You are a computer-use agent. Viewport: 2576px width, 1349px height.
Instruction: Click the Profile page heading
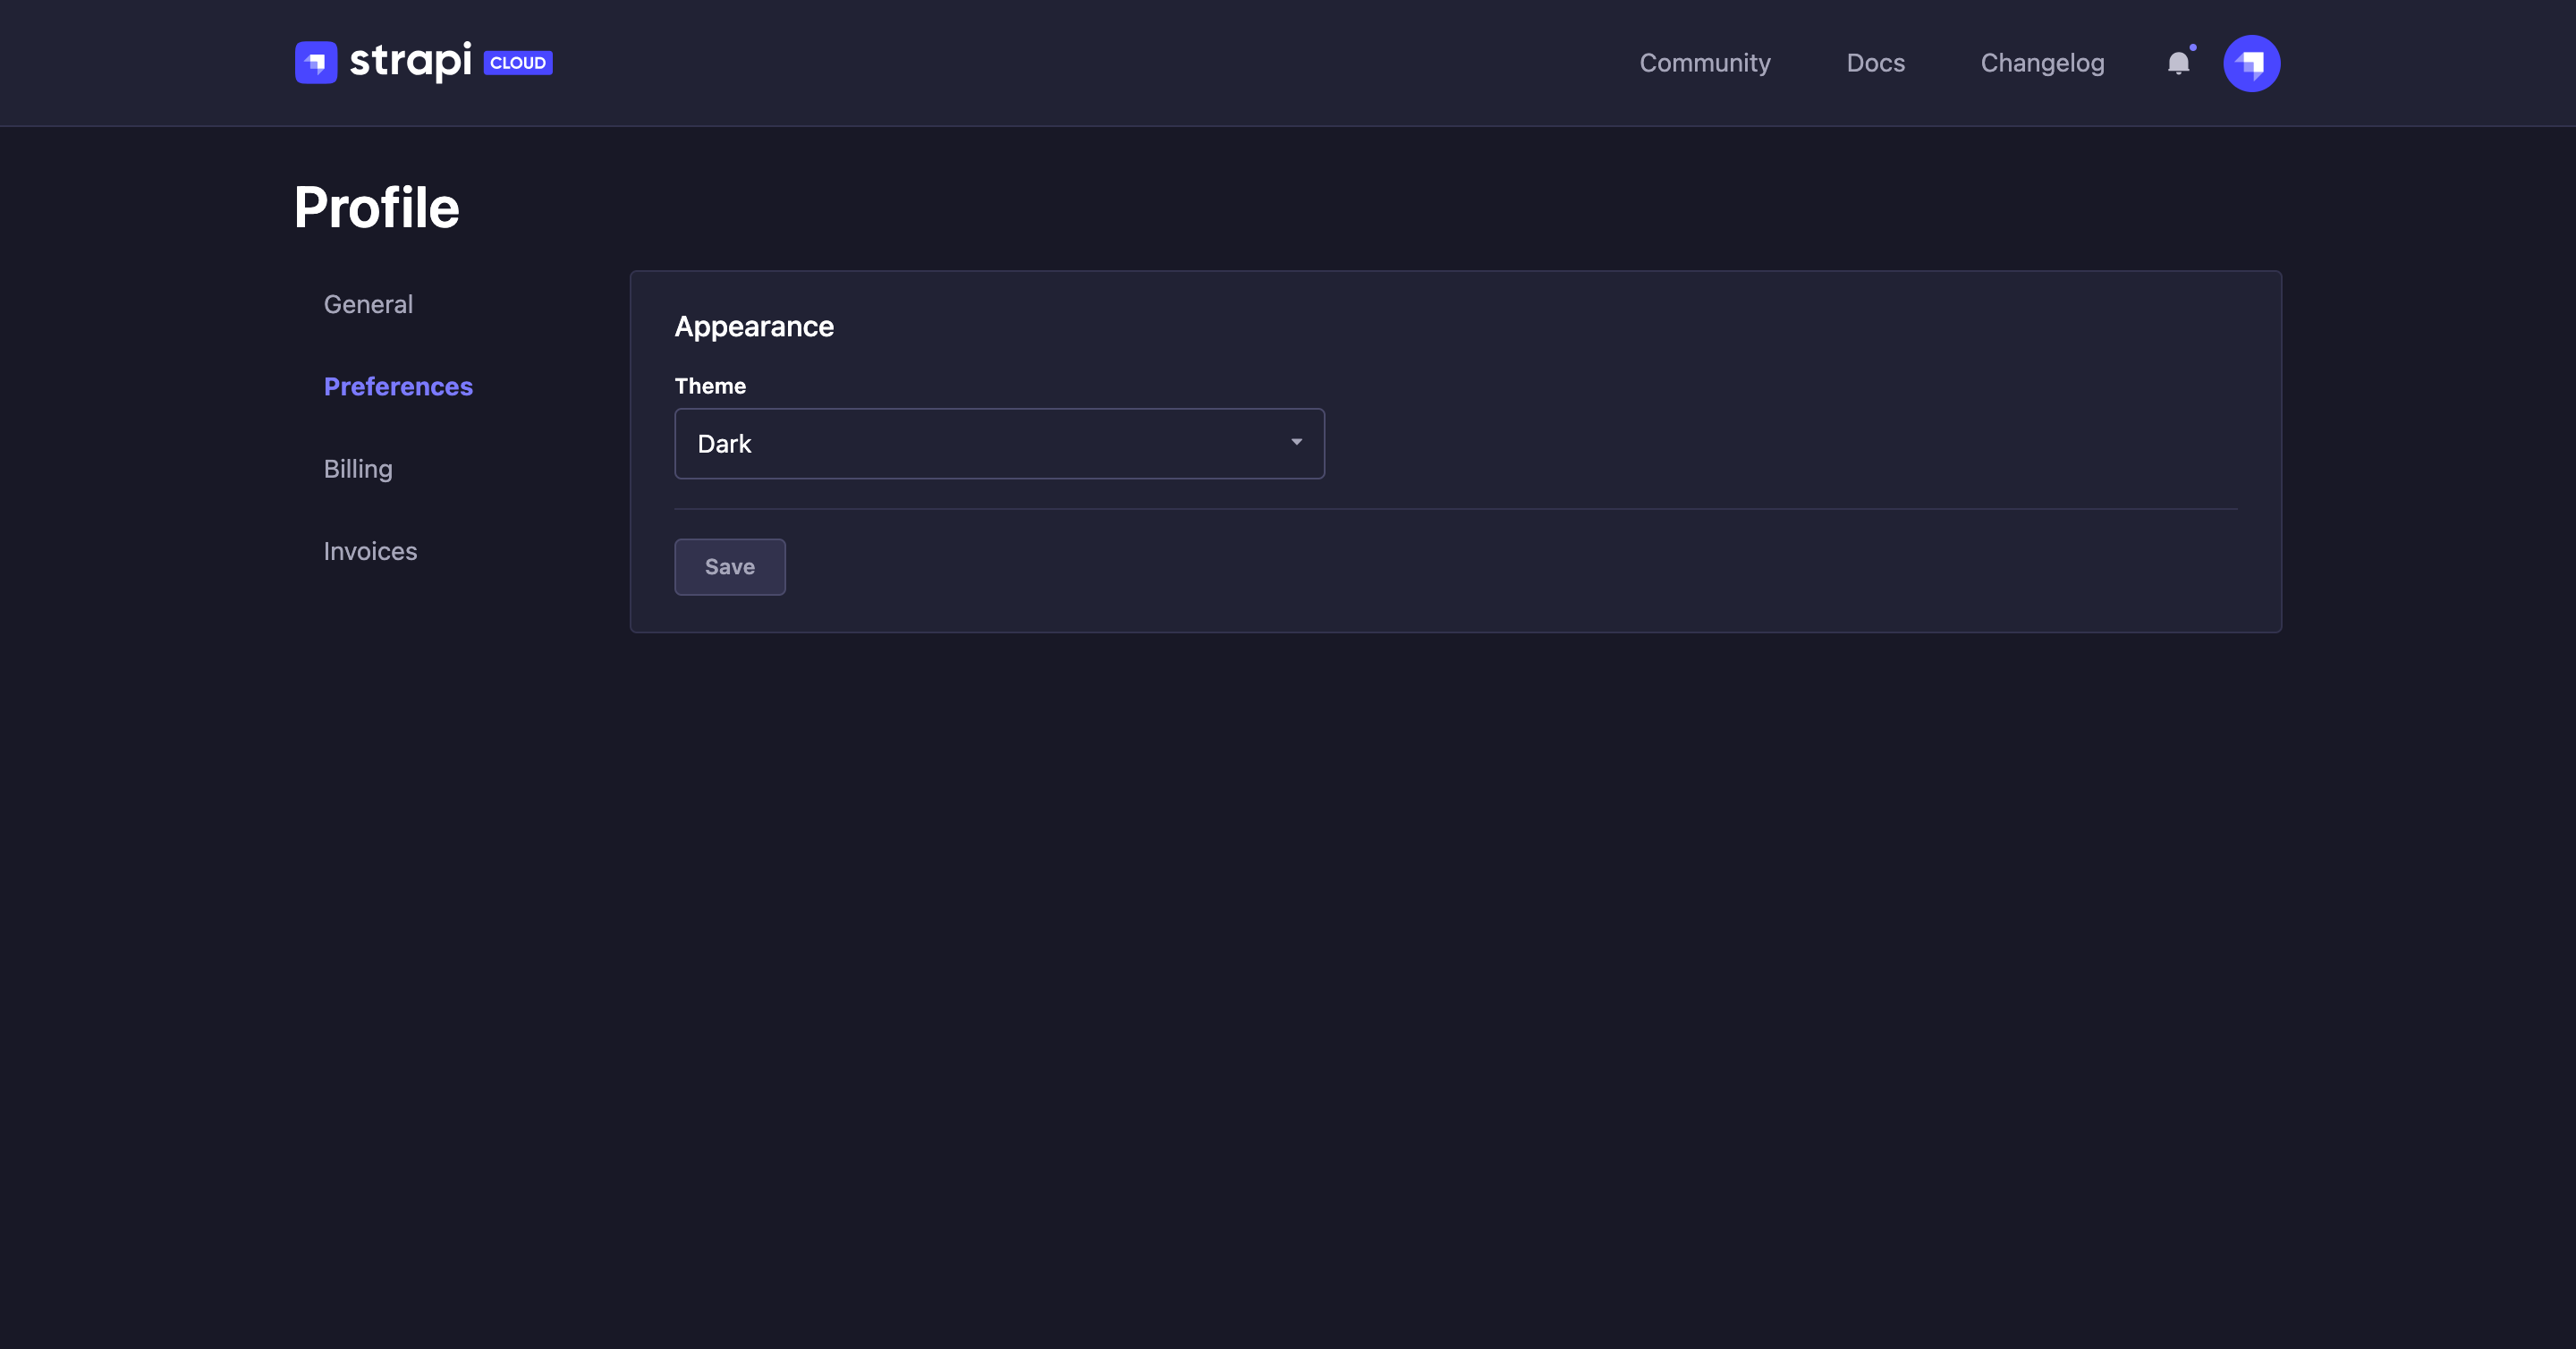coord(376,206)
